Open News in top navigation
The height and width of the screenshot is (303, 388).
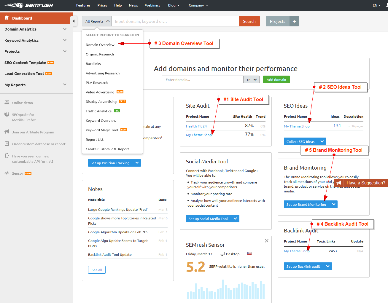(133, 5)
